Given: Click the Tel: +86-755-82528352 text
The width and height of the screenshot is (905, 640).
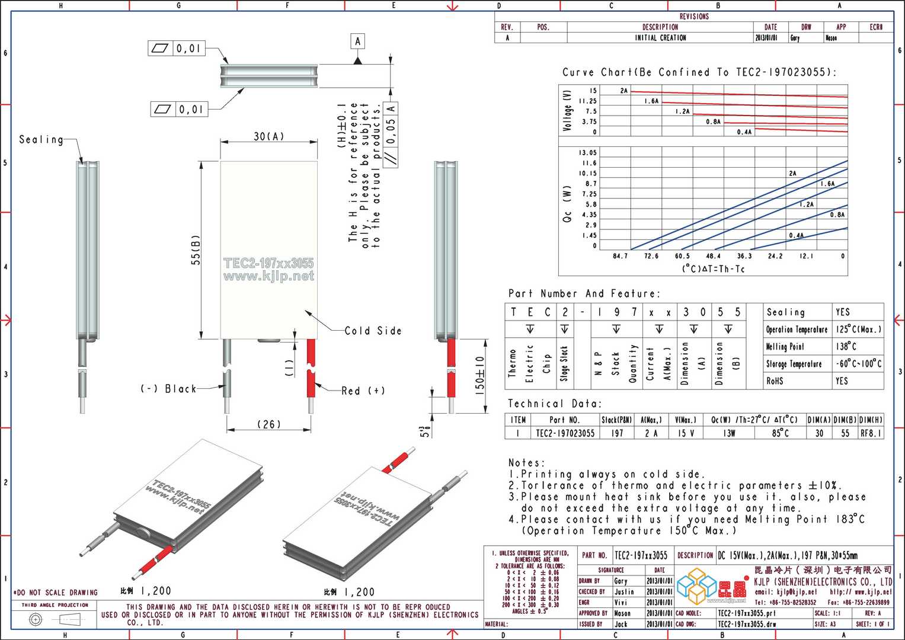Looking at the screenshot, I should click(785, 602).
